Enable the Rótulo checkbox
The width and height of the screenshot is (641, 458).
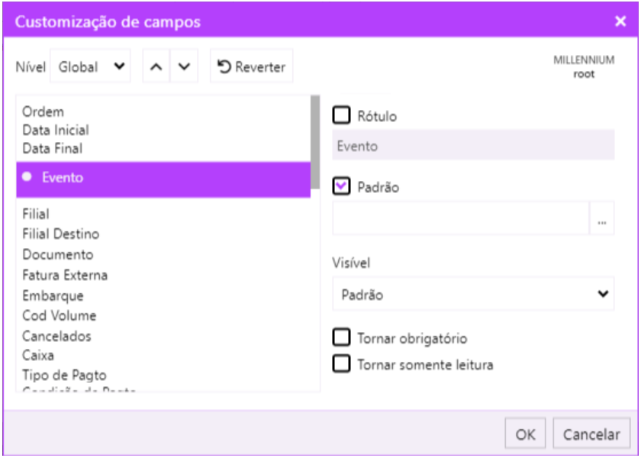pyautogui.click(x=342, y=116)
